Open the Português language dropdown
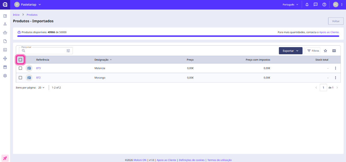The image size is (346, 162). tap(291, 5)
